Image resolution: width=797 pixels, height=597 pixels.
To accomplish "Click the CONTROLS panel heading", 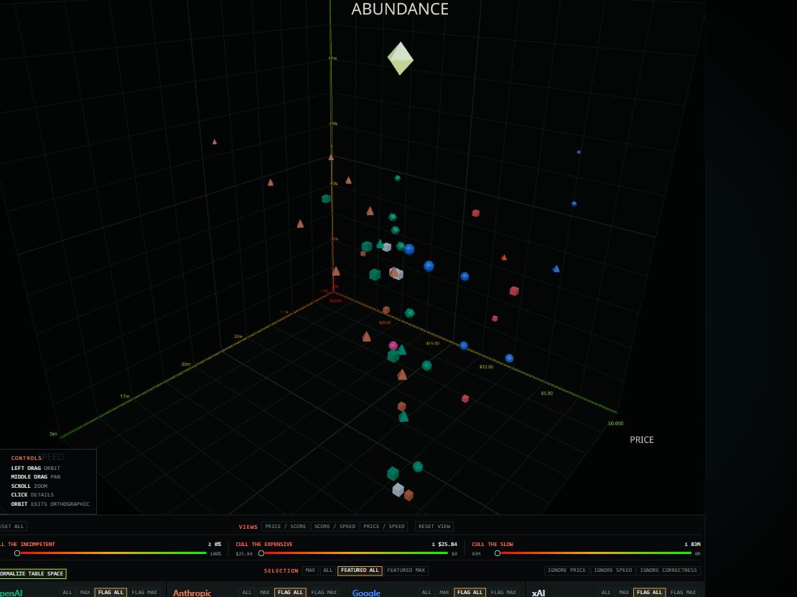I will pyautogui.click(x=27, y=458).
